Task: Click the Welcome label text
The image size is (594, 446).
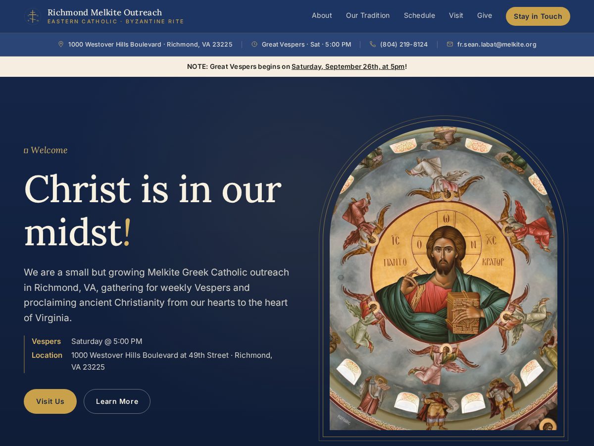Action: 49,150
